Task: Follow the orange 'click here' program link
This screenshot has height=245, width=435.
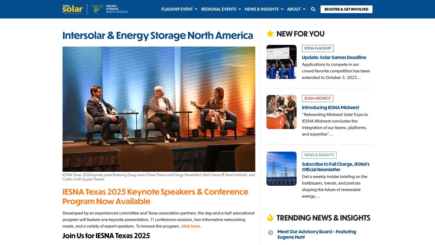Action: pyautogui.click(x=190, y=226)
